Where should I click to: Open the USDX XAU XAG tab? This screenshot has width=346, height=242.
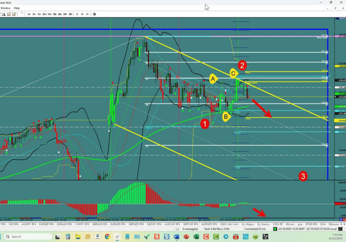pyautogui.click(x=229, y=224)
